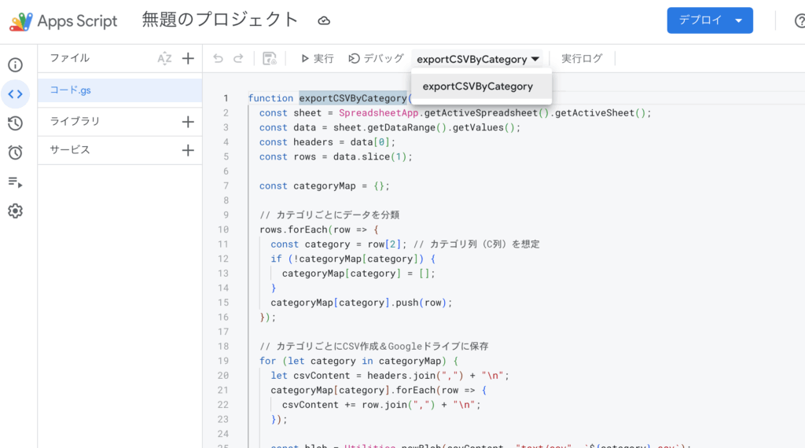Select the Editor code icon in sidebar
Image resolution: width=805 pixels, height=448 pixels.
pyautogui.click(x=16, y=94)
